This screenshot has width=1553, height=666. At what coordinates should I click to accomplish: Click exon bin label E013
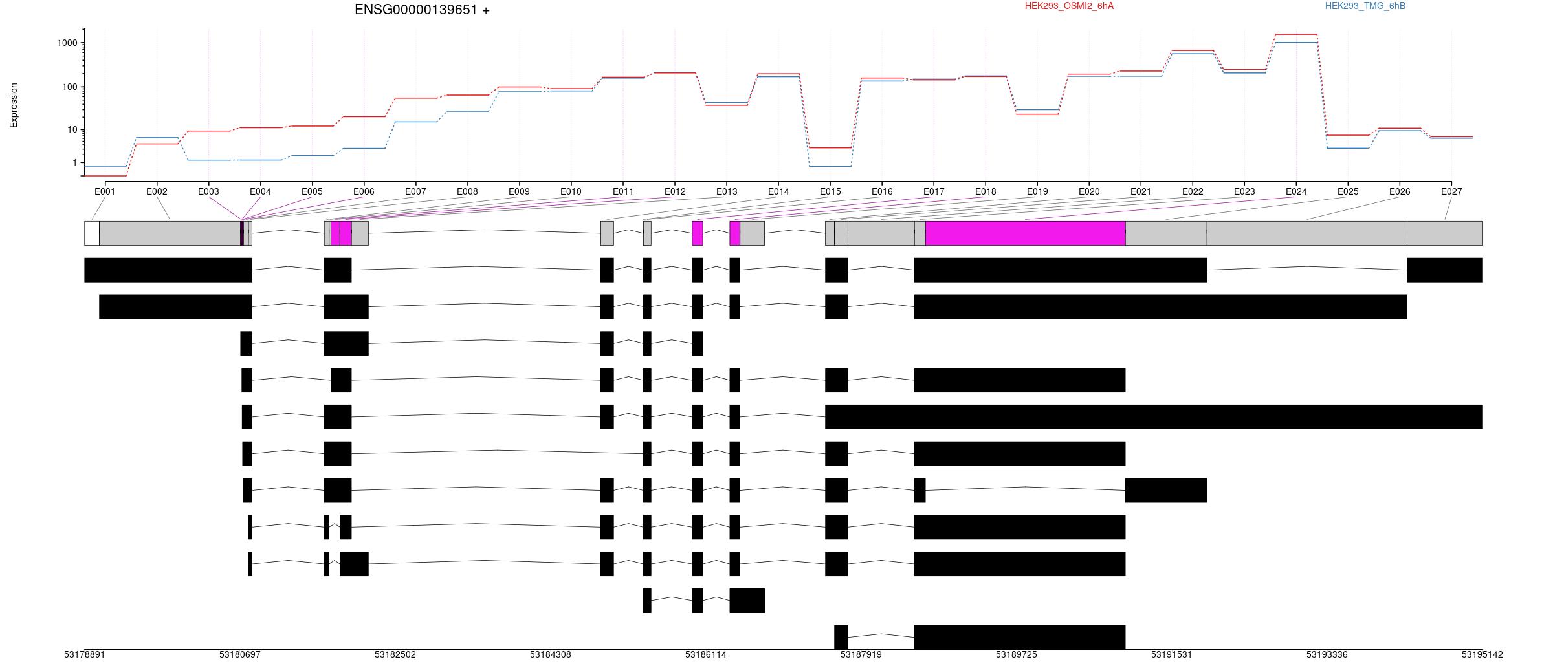coord(727,191)
